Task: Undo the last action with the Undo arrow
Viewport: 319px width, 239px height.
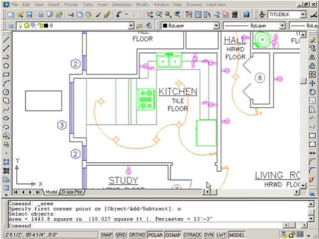Action: [x=119, y=15]
